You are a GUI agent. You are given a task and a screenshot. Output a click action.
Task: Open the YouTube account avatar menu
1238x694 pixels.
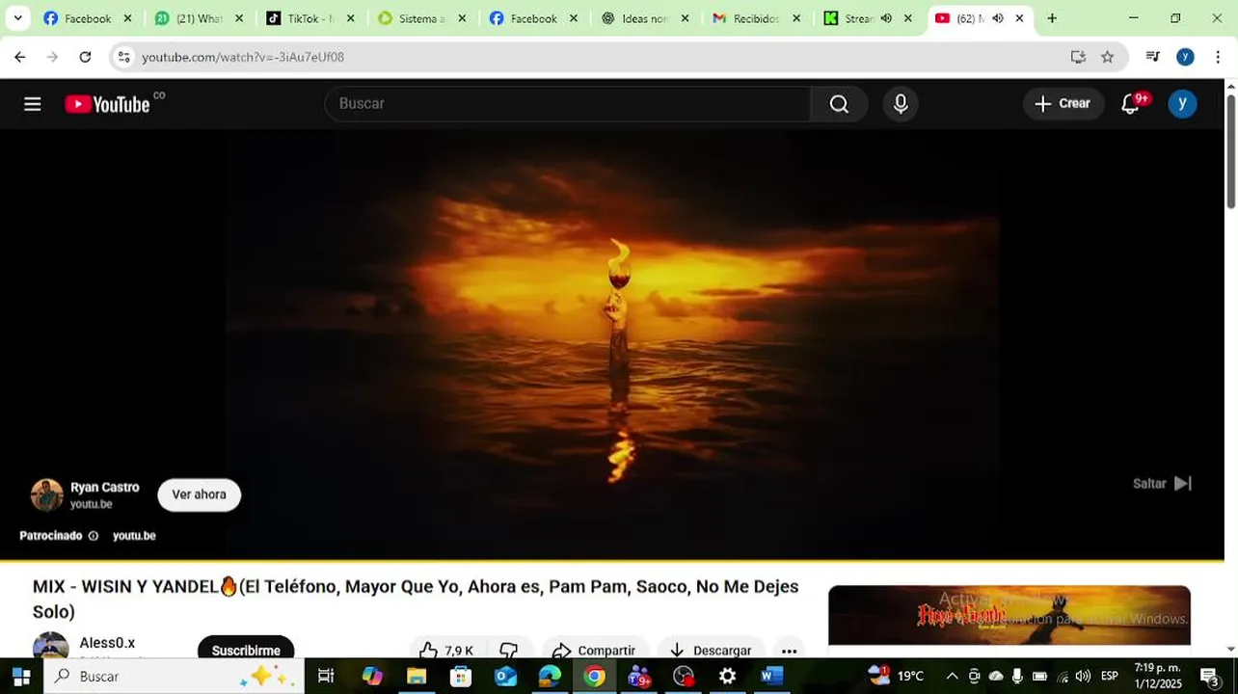click(x=1182, y=104)
